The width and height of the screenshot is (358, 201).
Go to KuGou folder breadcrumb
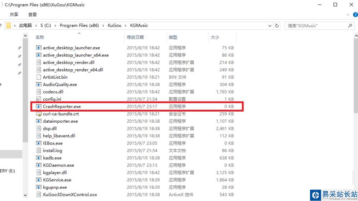pos(115,25)
